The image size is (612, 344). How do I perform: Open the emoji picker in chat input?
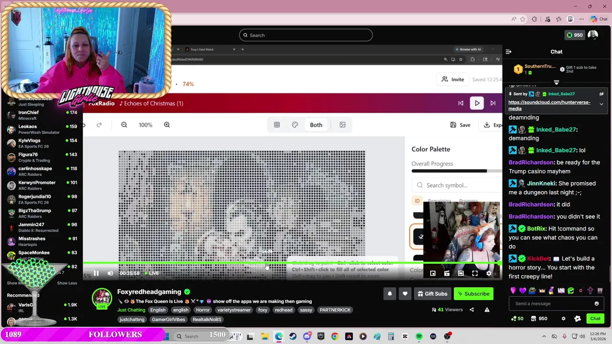597,303
